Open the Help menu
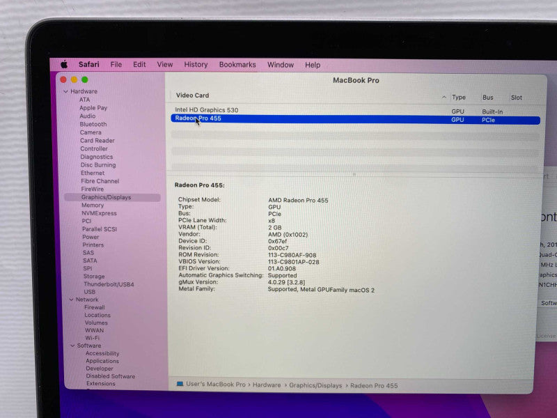The image size is (557, 418). point(312,65)
